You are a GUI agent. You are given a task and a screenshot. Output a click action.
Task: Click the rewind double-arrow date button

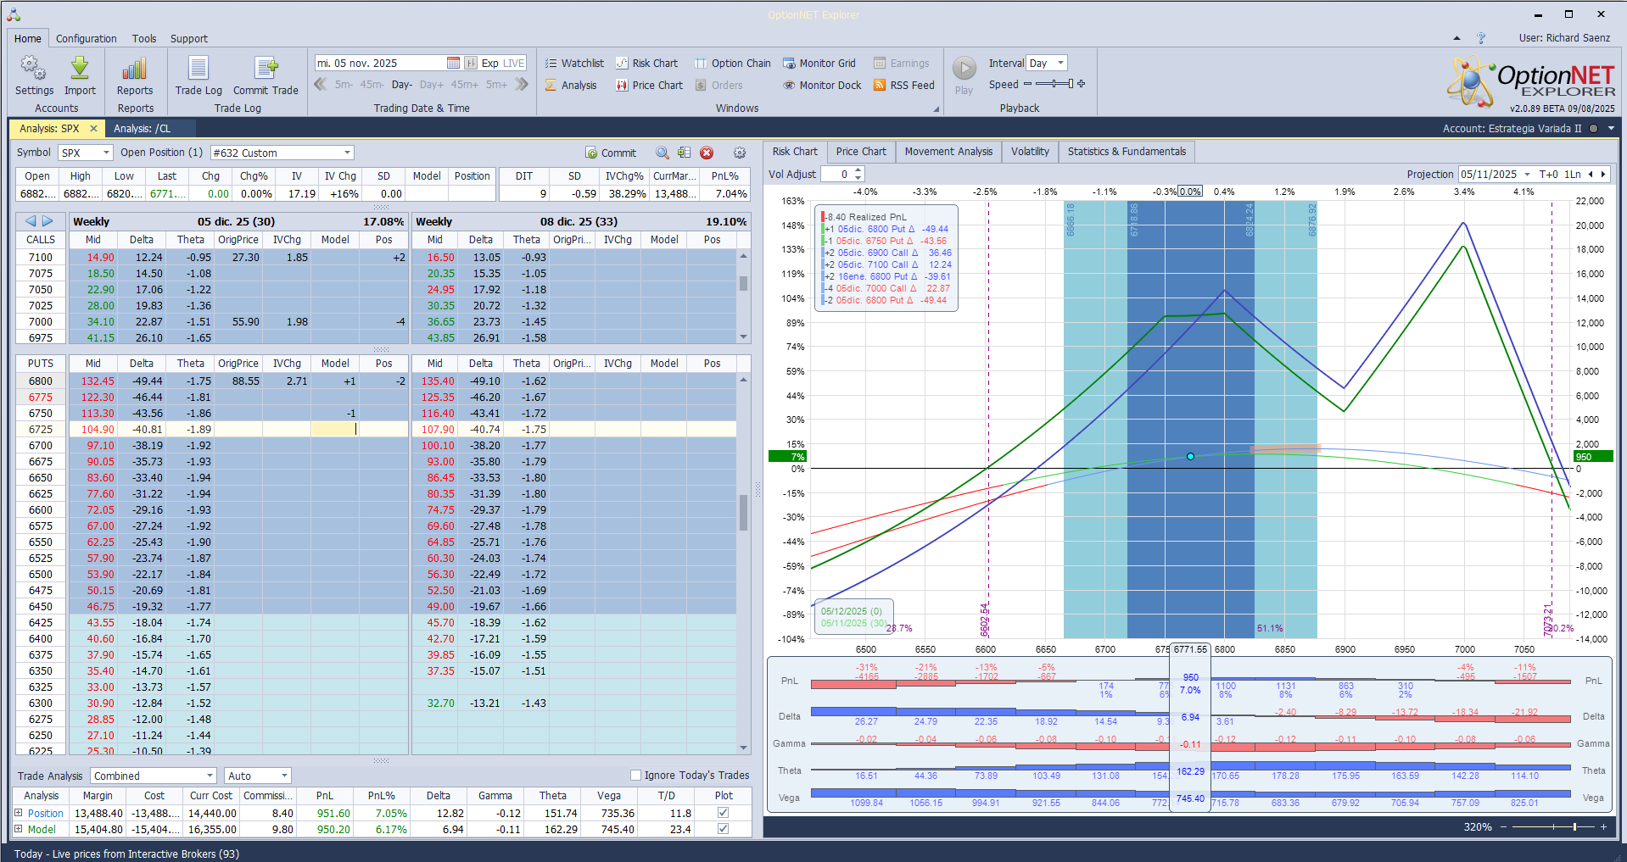click(321, 84)
